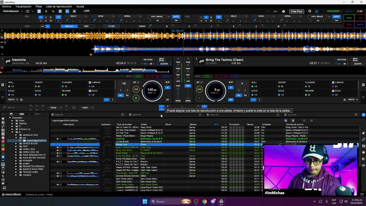
Task: Click the microphone icon beside MIC ON
Action: click(4, 108)
